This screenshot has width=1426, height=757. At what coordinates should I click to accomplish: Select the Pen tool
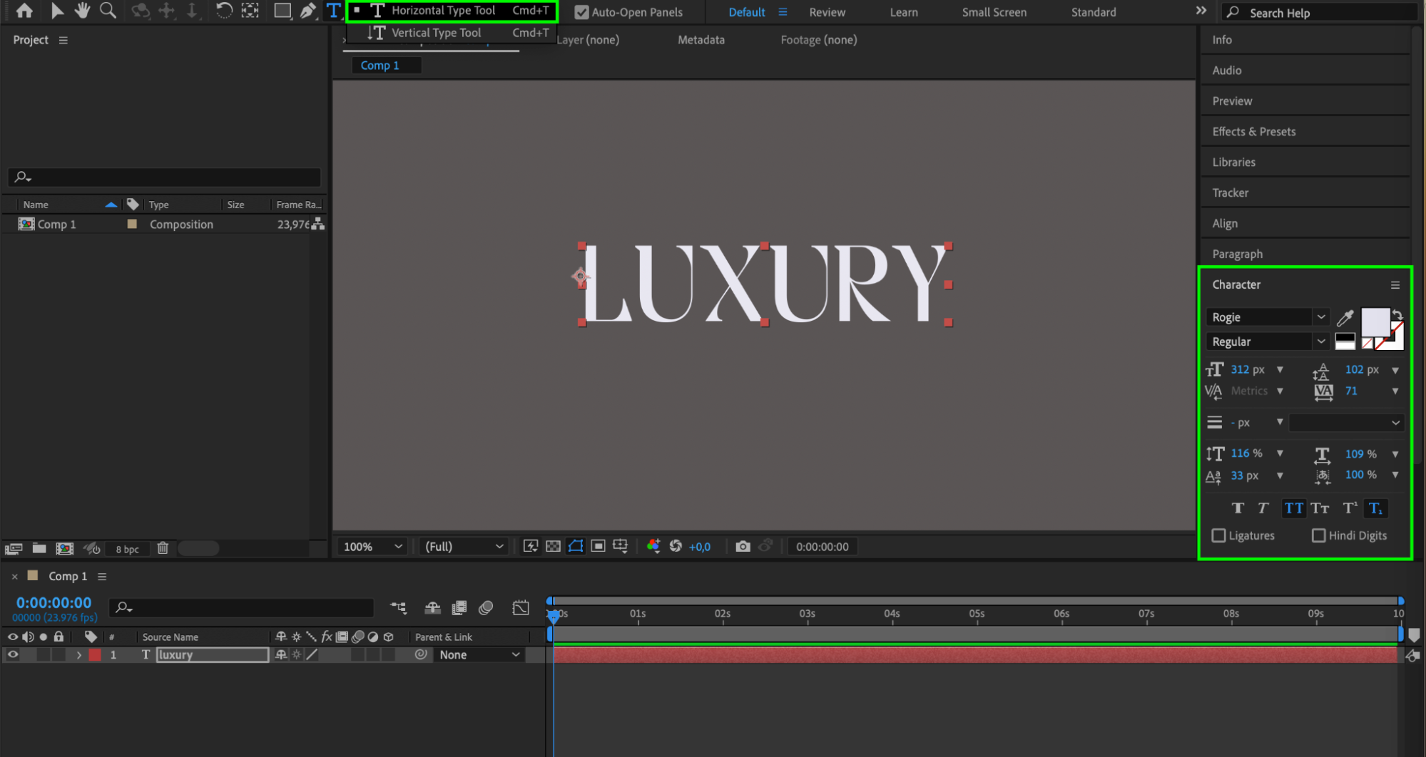coord(307,11)
